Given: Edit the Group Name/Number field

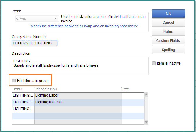Looking at the screenshot, I should coord(35,43).
